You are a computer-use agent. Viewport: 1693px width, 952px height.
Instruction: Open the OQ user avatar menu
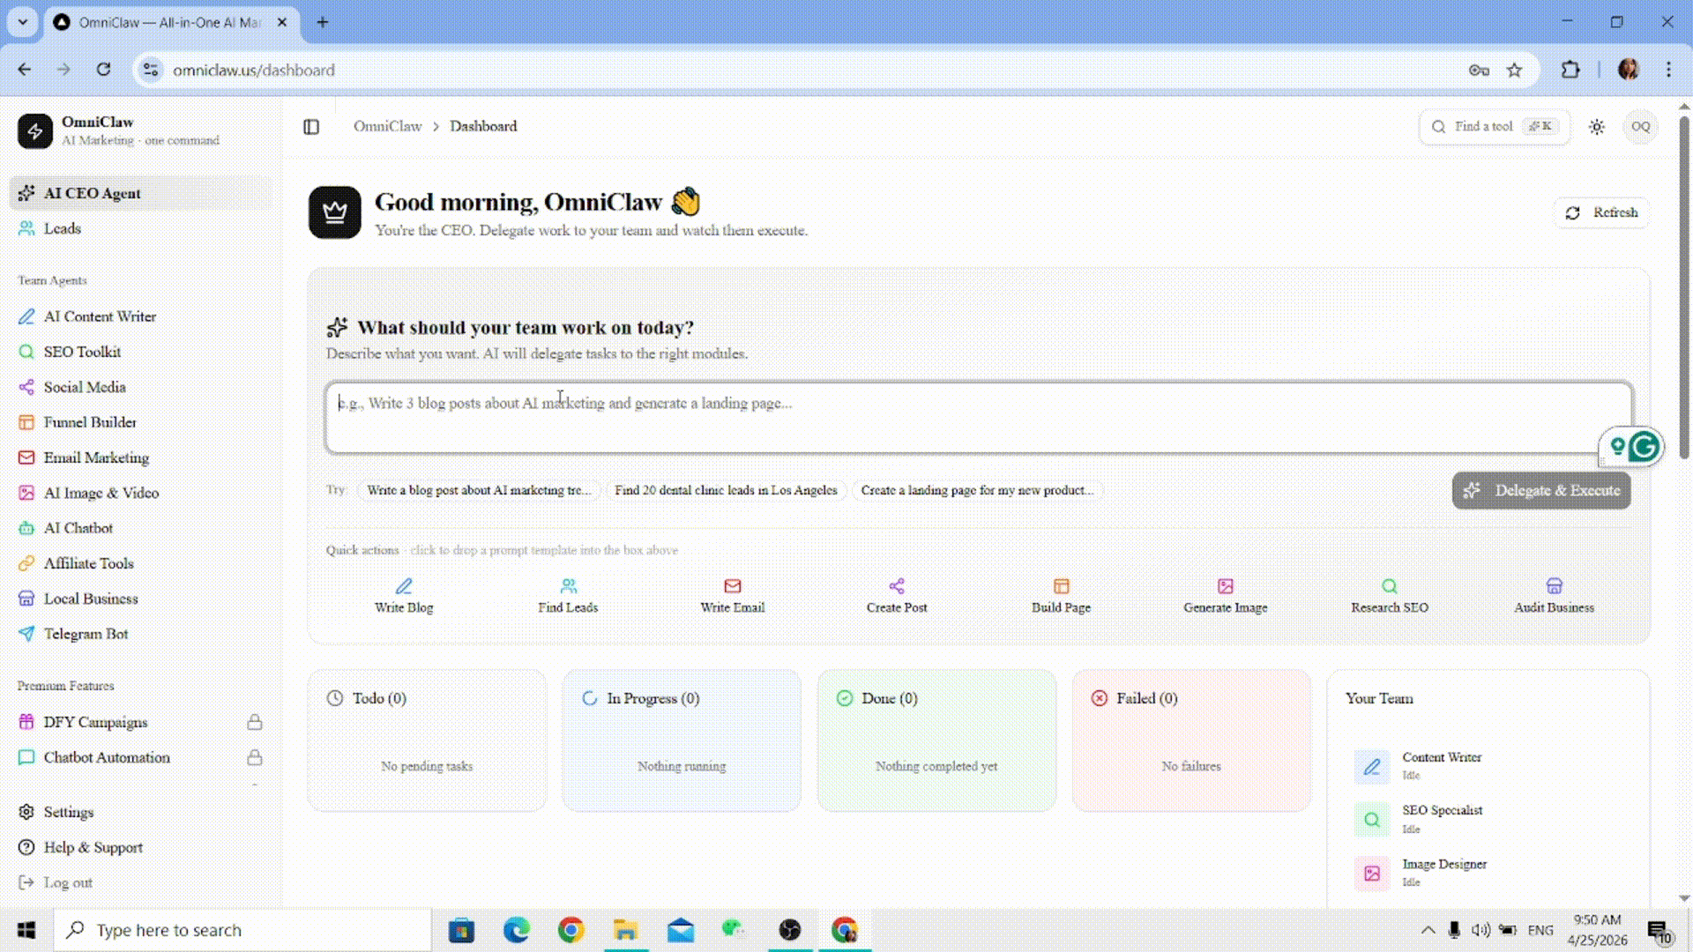(x=1640, y=127)
